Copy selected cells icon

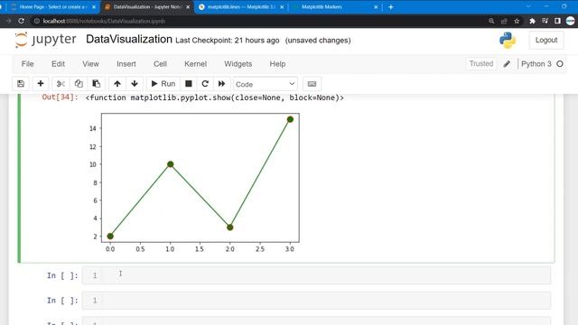tap(79, 84)
